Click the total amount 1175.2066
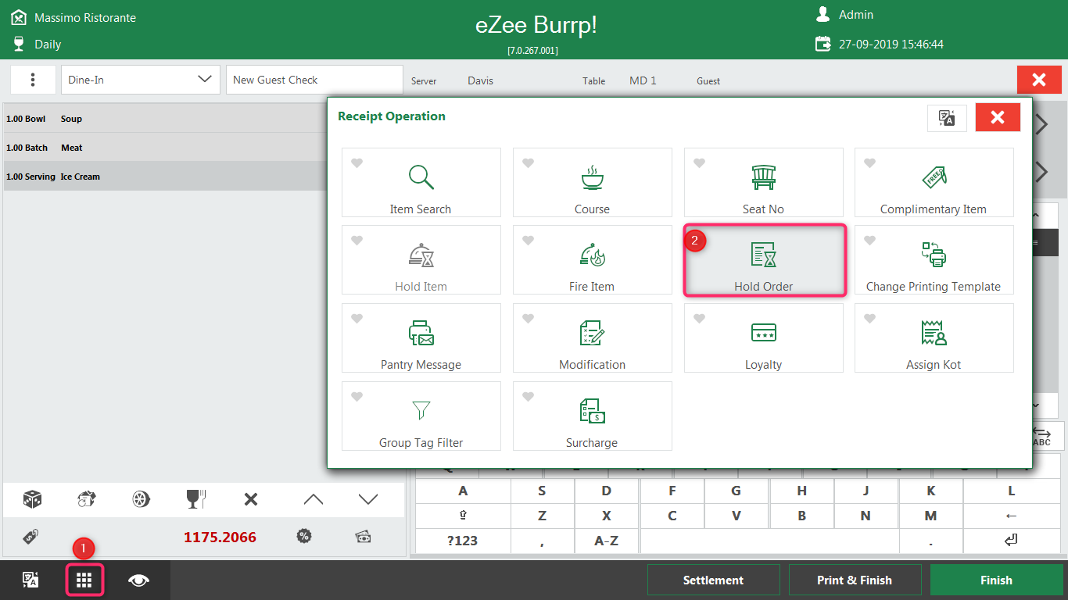 (220, 537)
